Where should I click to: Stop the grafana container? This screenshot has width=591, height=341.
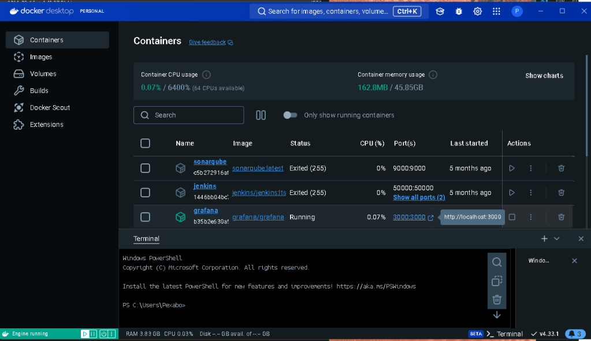coord(512,217)
